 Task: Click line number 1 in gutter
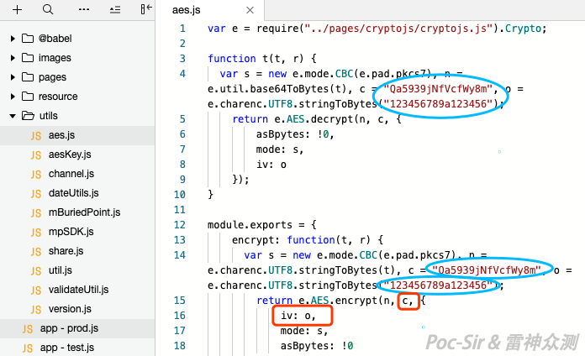point(182,29)
